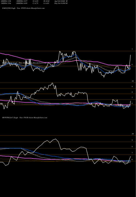Click the '8' axis label on the monthly chart
The image size is (136, 197).
coord(132,147)
